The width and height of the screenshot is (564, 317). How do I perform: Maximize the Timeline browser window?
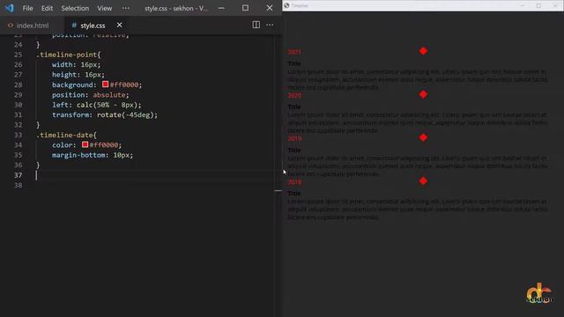coord(538,5)
